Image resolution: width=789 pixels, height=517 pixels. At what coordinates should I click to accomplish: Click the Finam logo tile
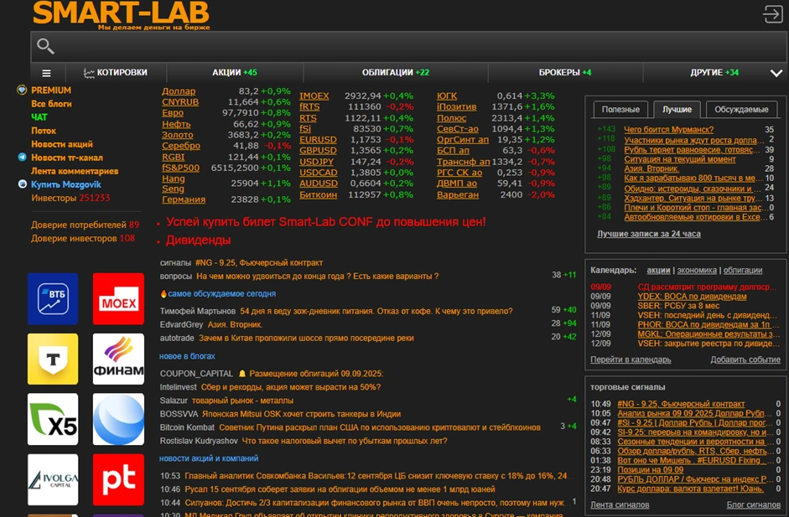click(118, 359)
